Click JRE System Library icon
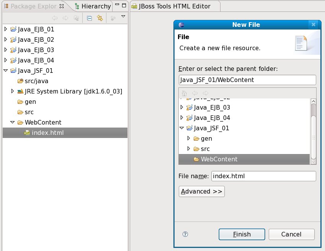 pos(20,92)
